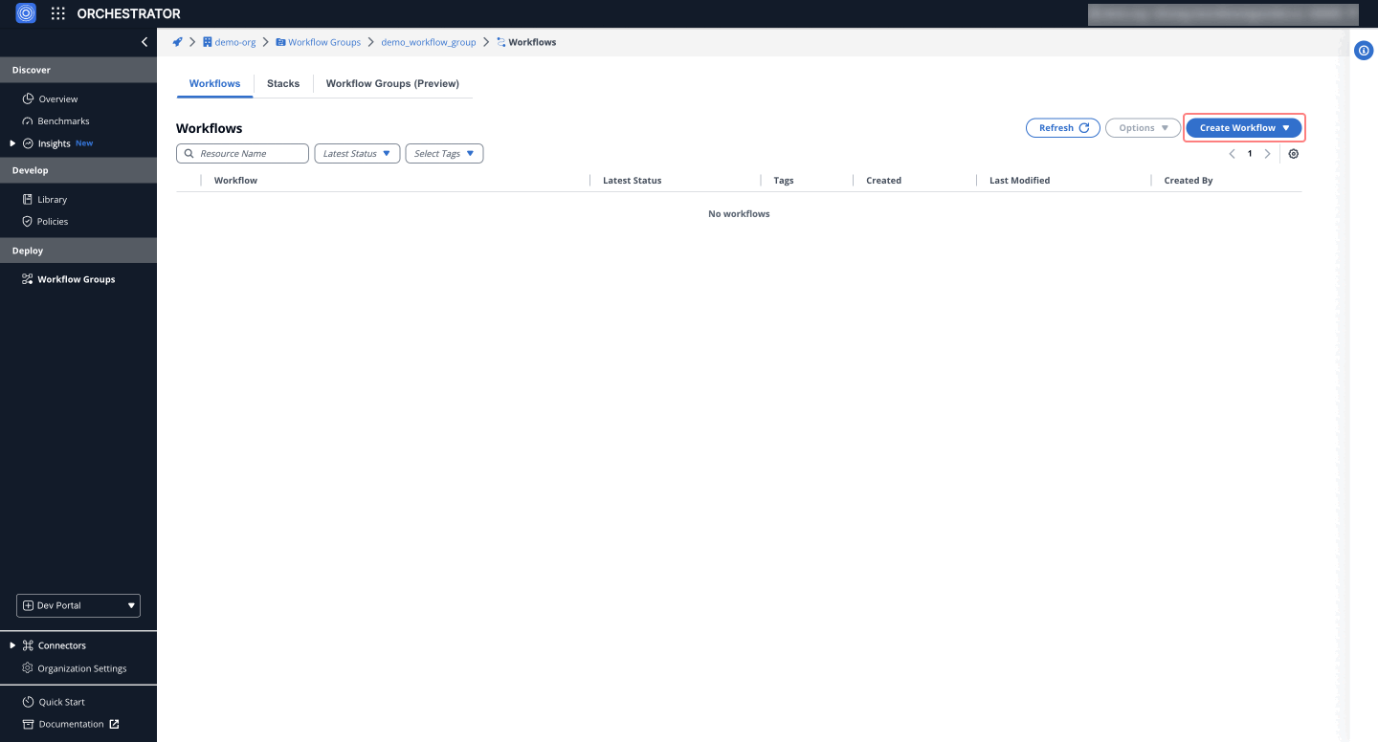Click the table settings gear icon
1378x742 pixels.
[x=1293, y=153]
